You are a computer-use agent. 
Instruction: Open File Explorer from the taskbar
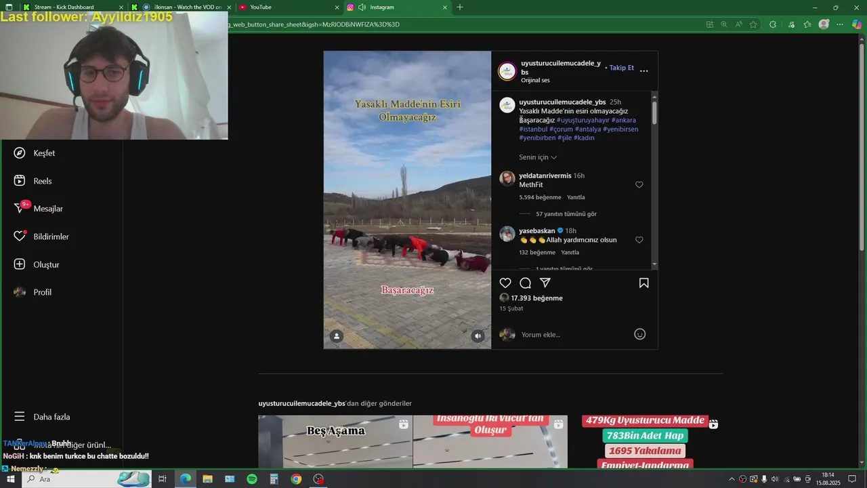pyautogui.click(x=207, y=479)
